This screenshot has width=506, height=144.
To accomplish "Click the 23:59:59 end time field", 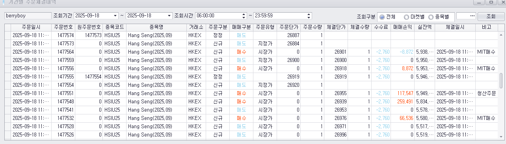I will (283, 16).
